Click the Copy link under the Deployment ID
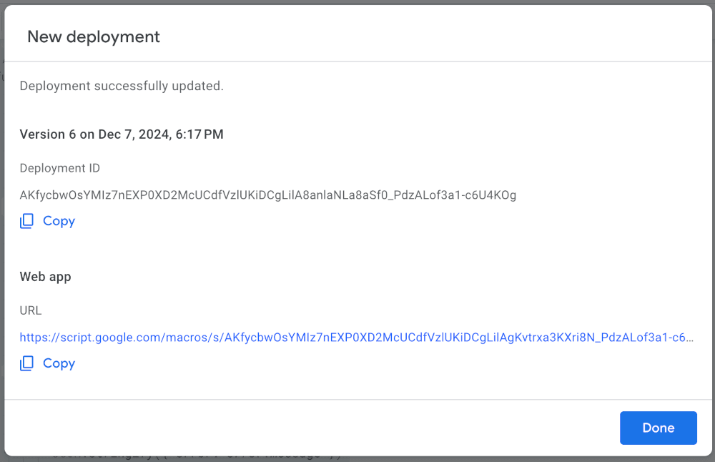Viewport: 715px width, 462px height. [x=59, y=221]
